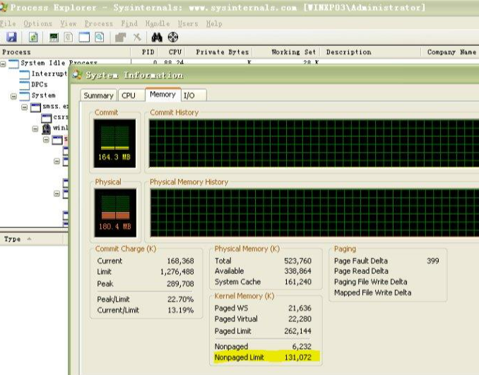Image resolution: width=479 pixels, height=375 pixels.
Task: Collapse the System Idle Process tree node
Action: (3, 64)
